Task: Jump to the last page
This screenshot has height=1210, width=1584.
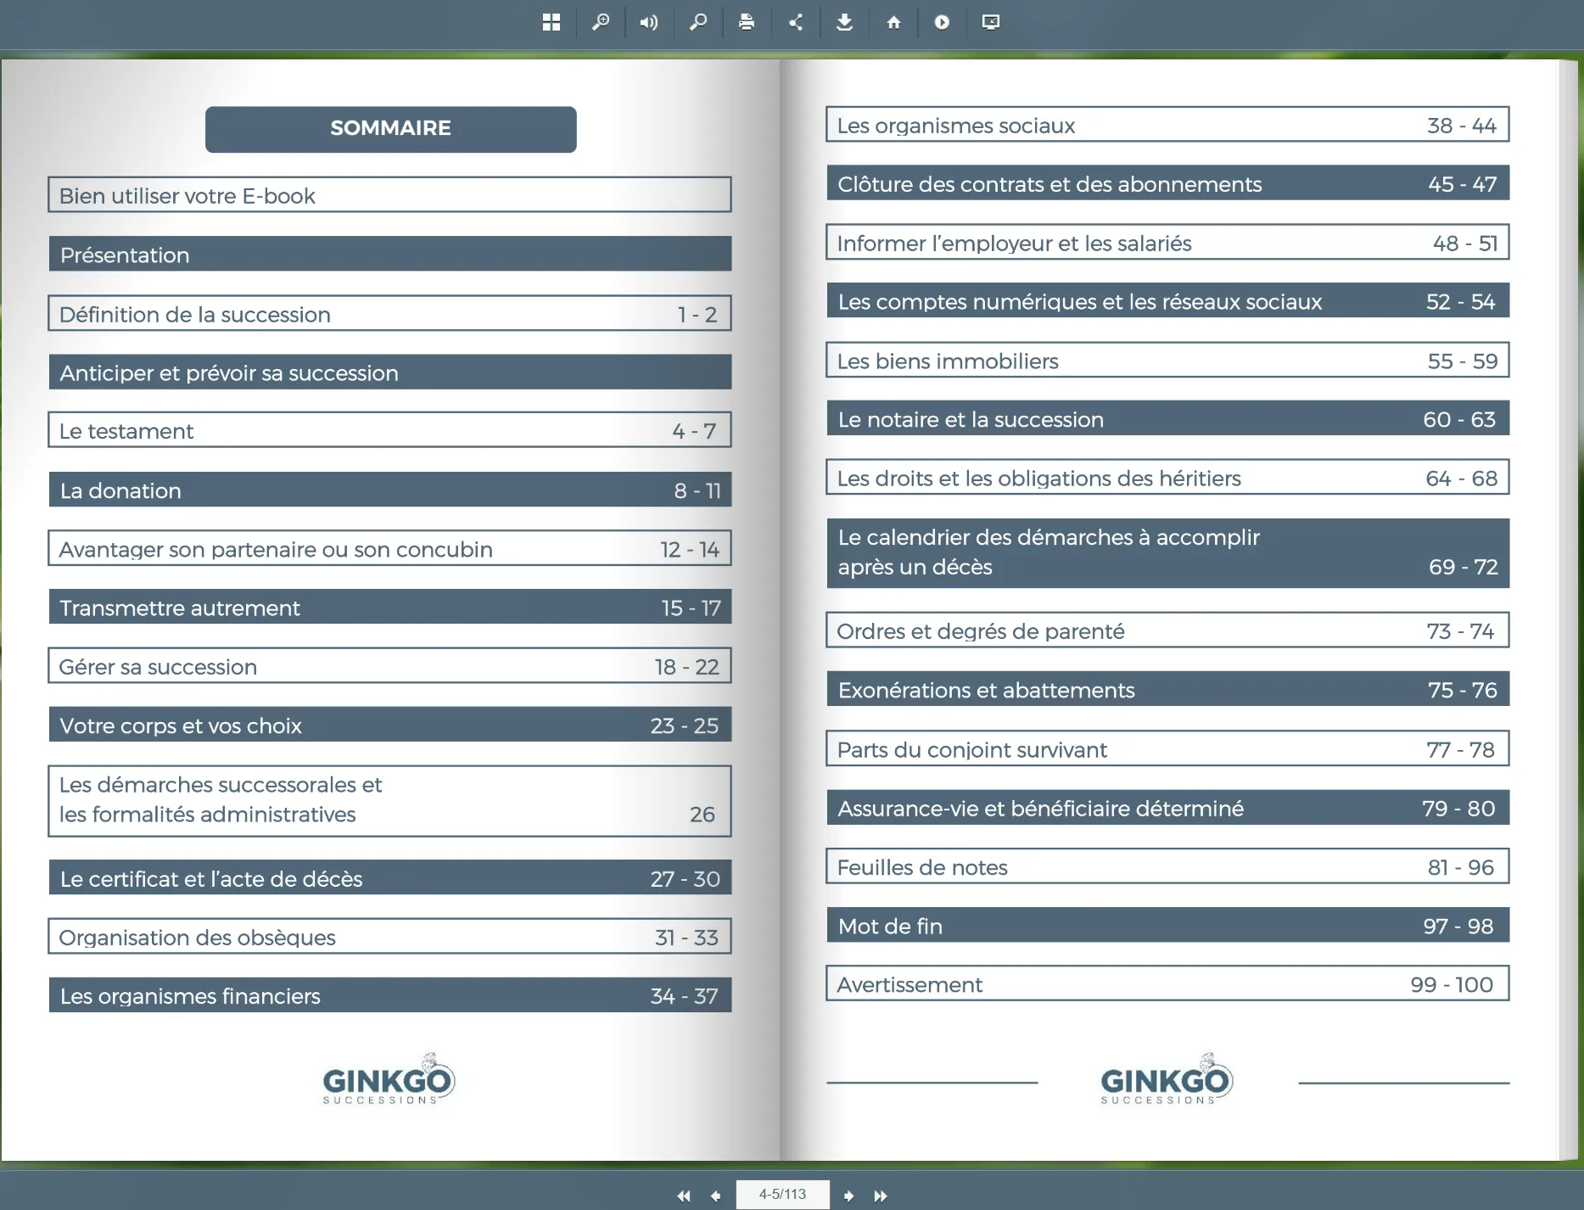Action: point(881,1196)
